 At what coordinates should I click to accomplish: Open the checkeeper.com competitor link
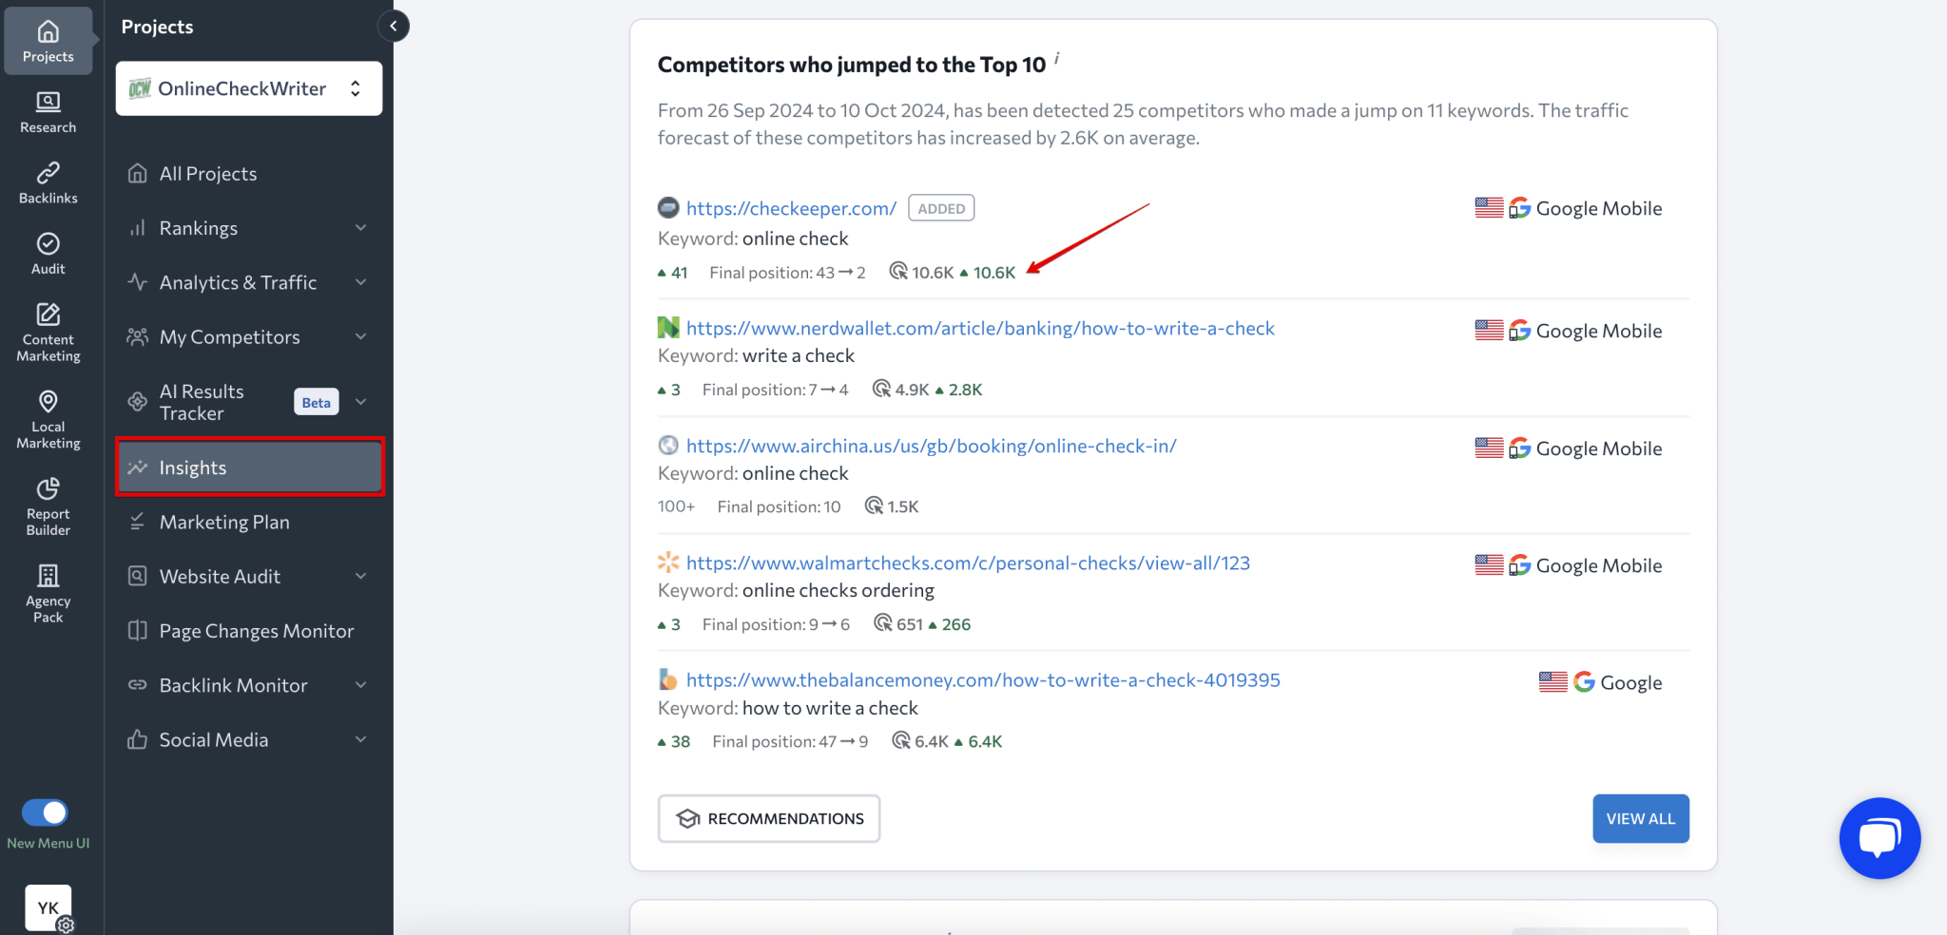[792, 207]
